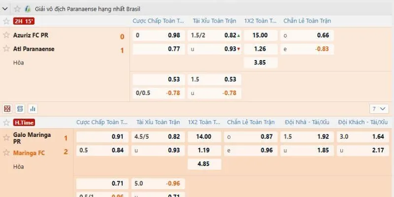Collapse the Paranaense league section chevron
Screen dimensions: 394x197
click(x=5, y=9)
